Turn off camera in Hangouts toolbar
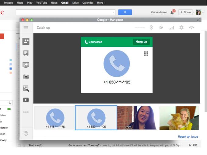 click(x=161, y=28)
